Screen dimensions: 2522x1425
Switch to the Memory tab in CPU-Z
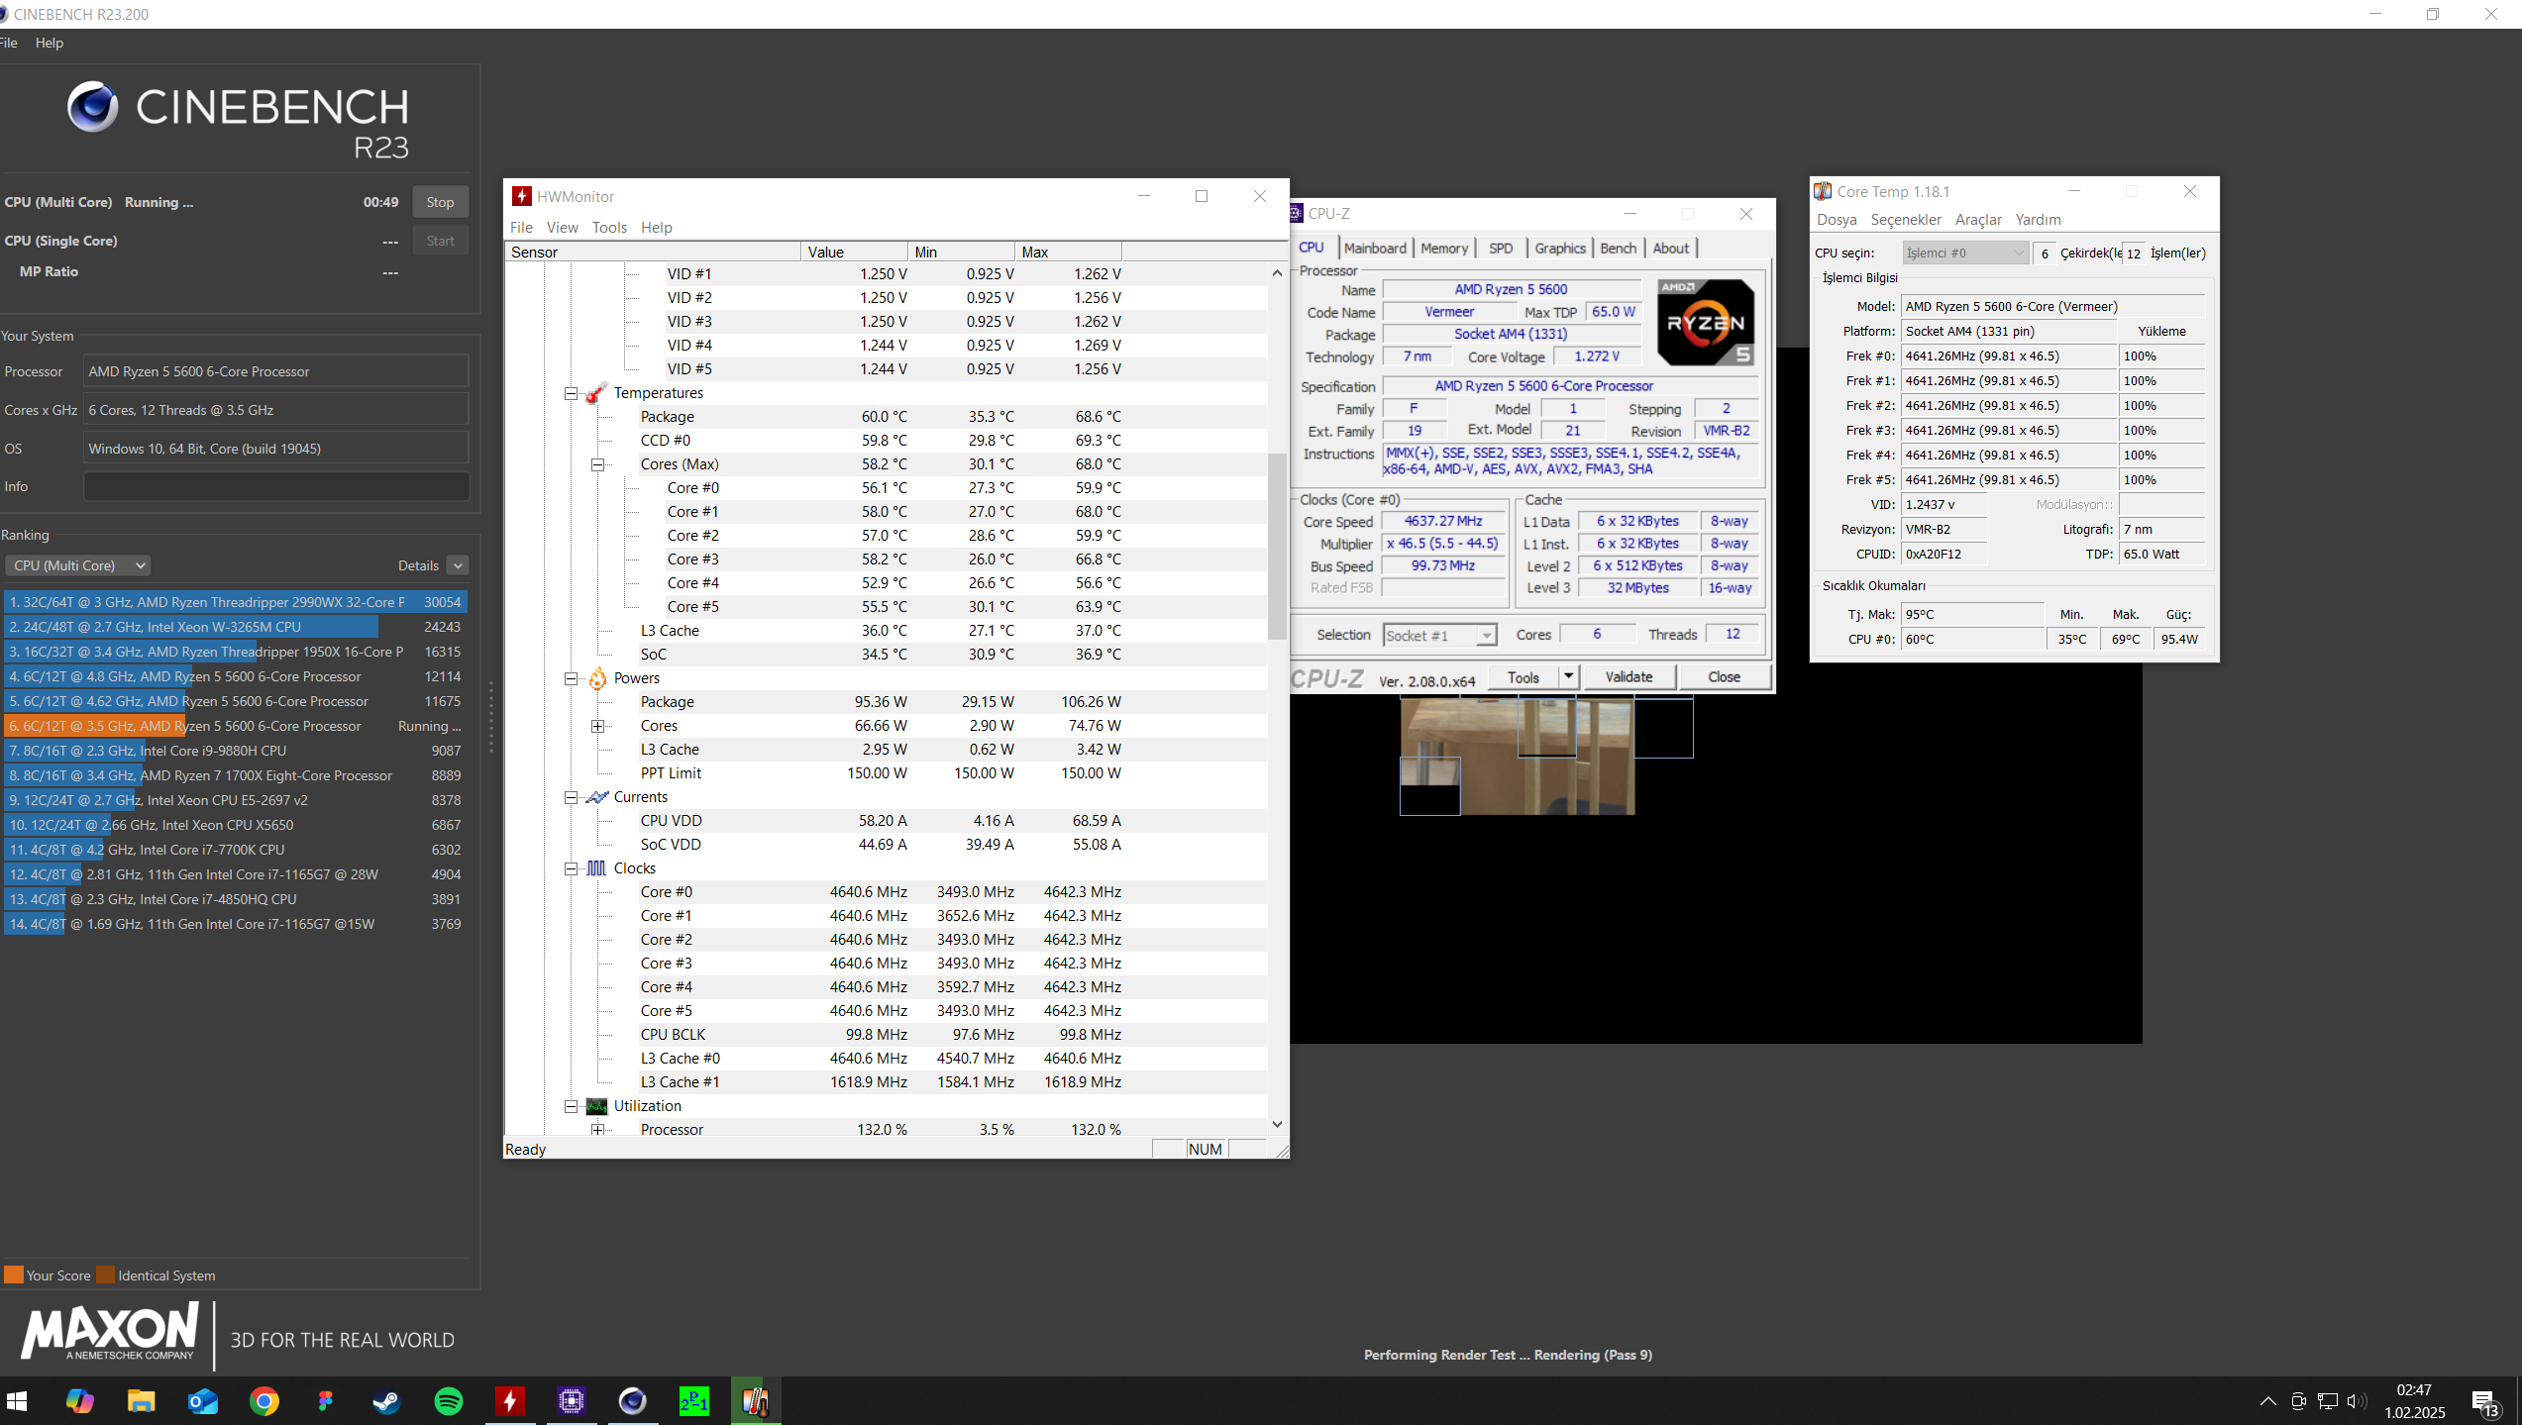(1443, 248)
